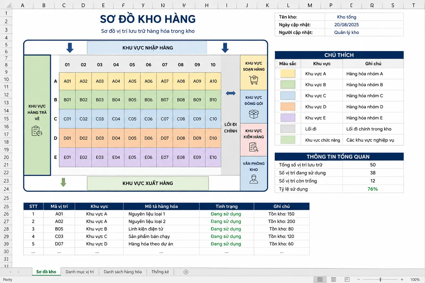425x283 pixels.
Task: Click the left blue down arrow near Khu vực nhập hàng
Action: tap(70, 48)
